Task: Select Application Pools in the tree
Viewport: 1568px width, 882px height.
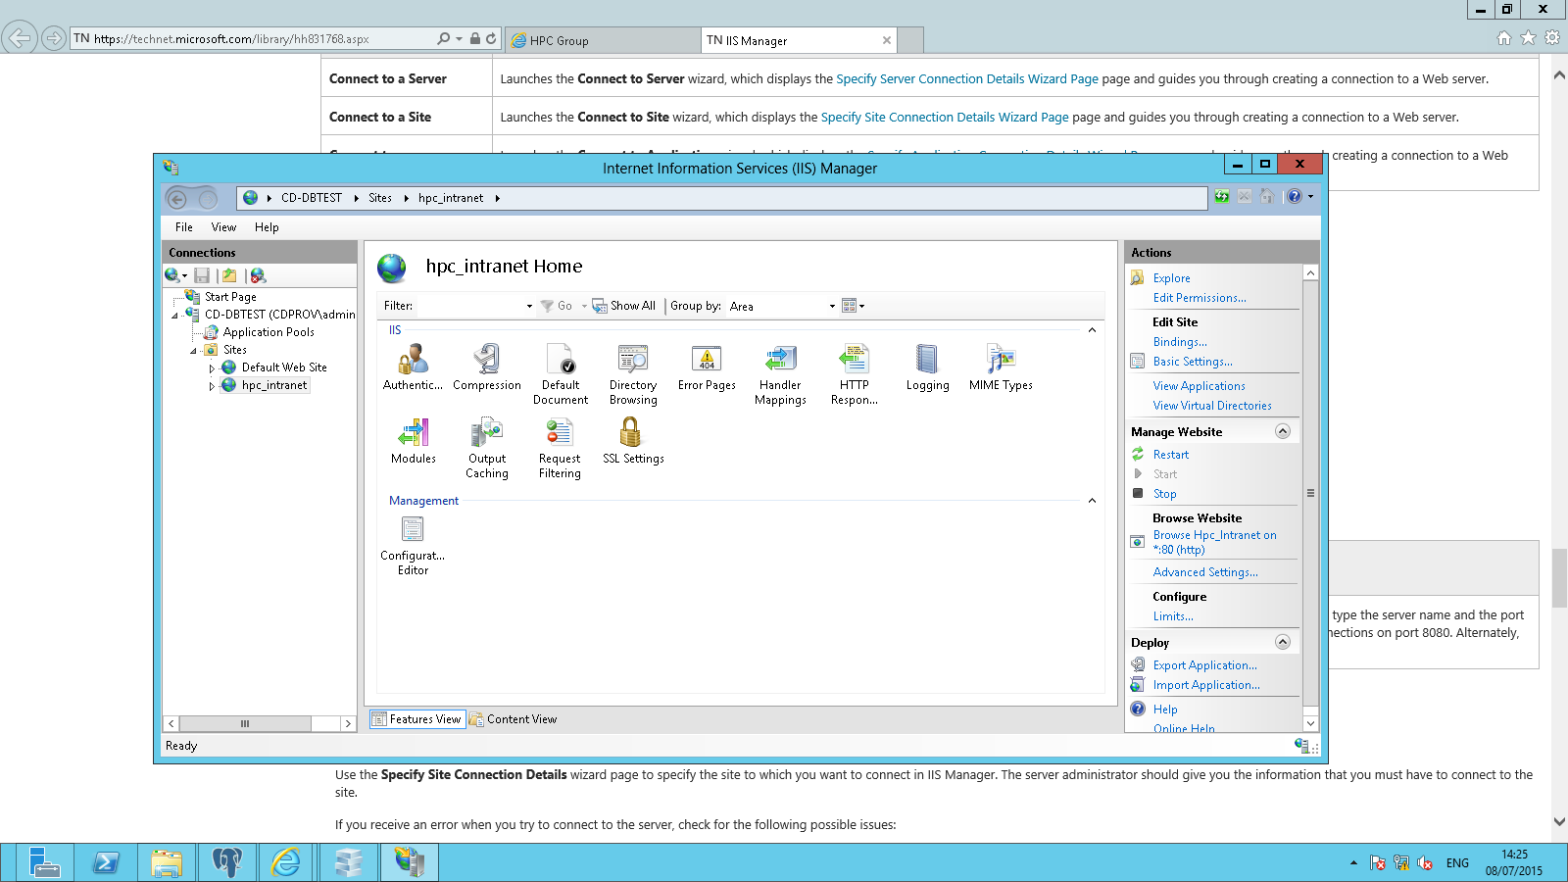Action: pos(269,332)
